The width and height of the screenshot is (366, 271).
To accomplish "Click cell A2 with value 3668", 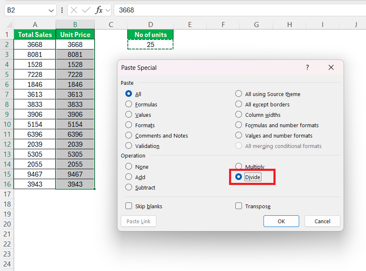I will tap(35, 44).
